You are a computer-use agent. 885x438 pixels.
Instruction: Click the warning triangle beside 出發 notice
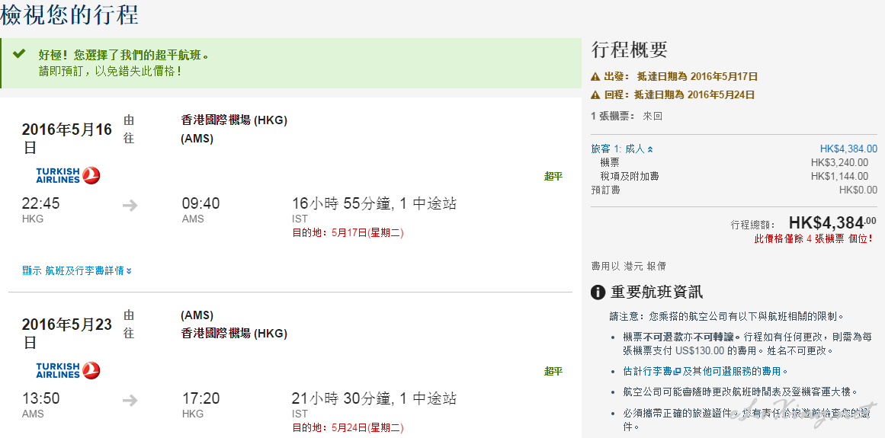pos(595,77)
